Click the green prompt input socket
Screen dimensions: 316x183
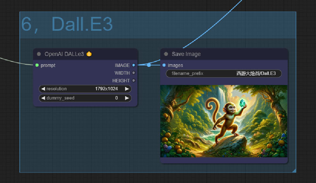tap(37, 65)
